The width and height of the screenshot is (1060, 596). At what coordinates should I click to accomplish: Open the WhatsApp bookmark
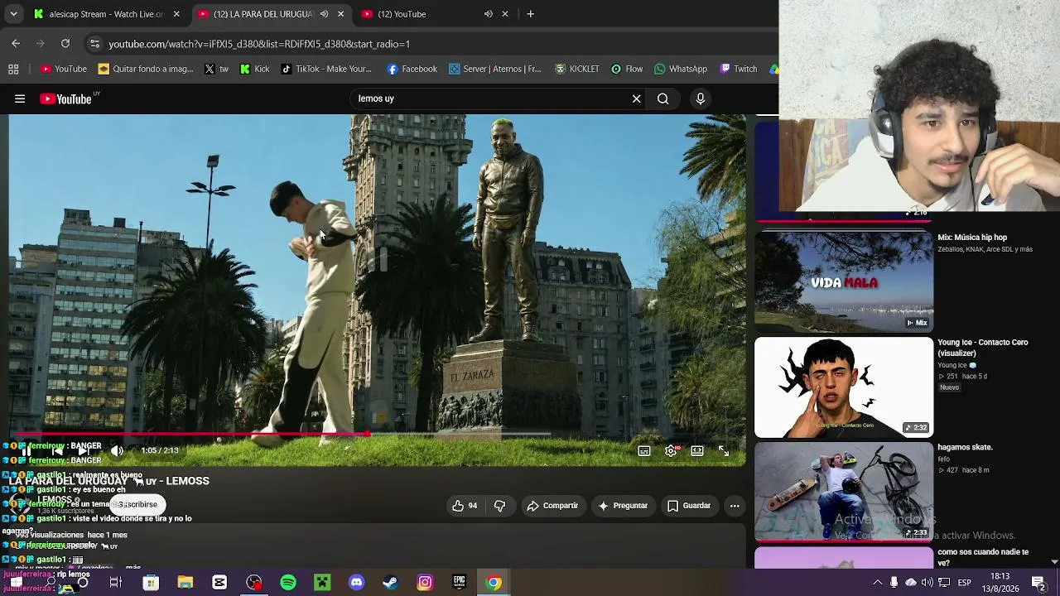(681, 70)
